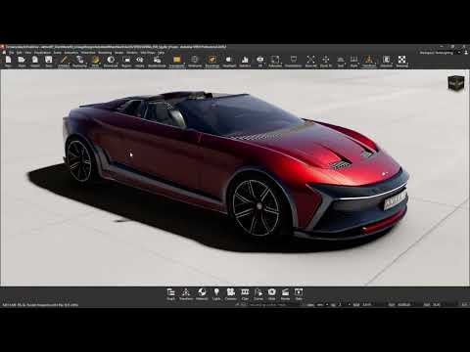Open the Graph icon in bottom bar
This screenshot has height=352, width=470.
[x=170, y=292]
